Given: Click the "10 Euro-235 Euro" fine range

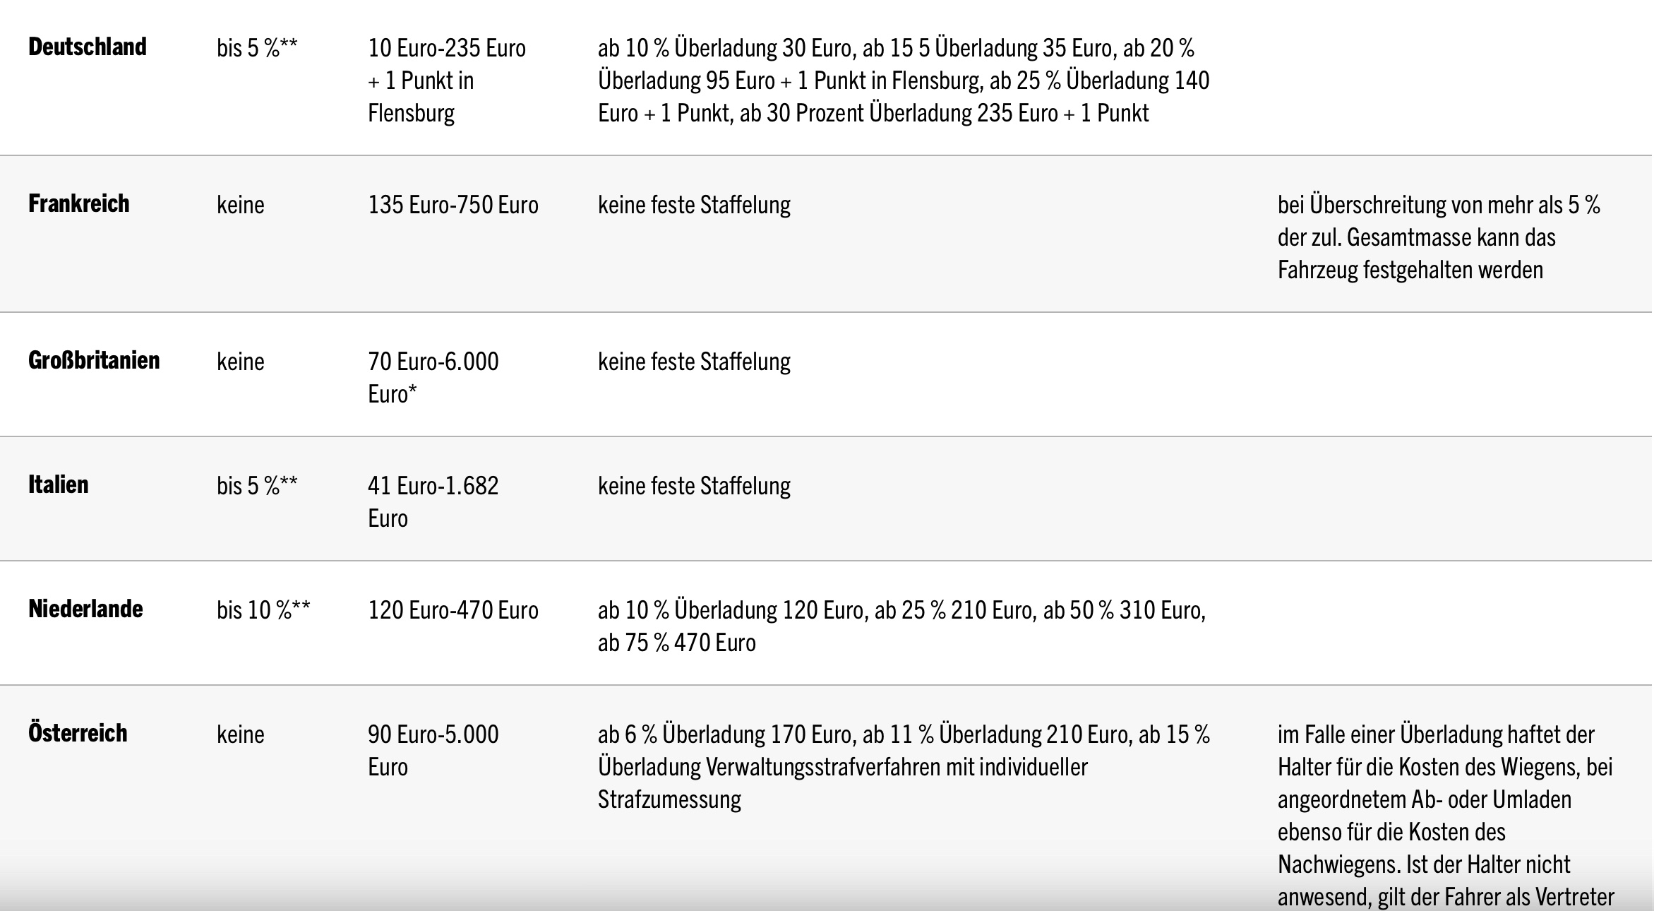Looking at the screenshot, I should 447,49.
